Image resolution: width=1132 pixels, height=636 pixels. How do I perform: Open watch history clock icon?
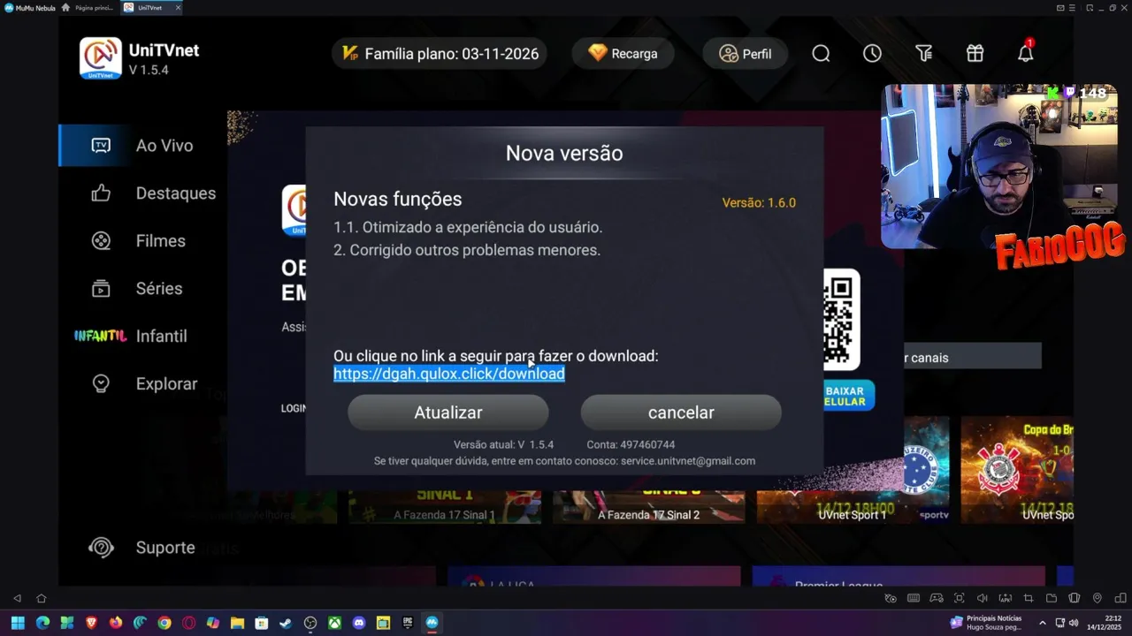872,54
